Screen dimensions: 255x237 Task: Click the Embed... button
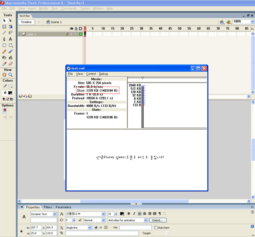tap(158, 220)
